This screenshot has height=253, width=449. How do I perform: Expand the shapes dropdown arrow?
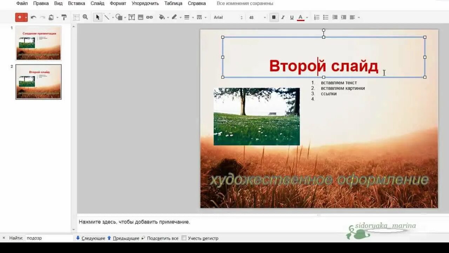pyautogui.click(x=125, y=18)
